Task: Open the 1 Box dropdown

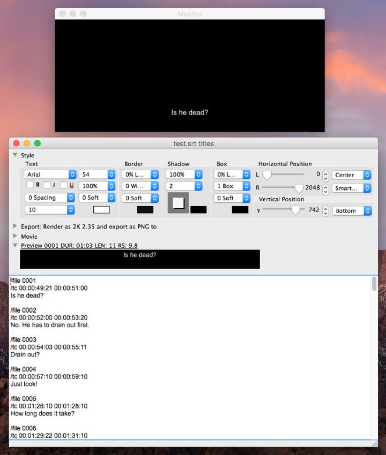Action: (232, 186)
